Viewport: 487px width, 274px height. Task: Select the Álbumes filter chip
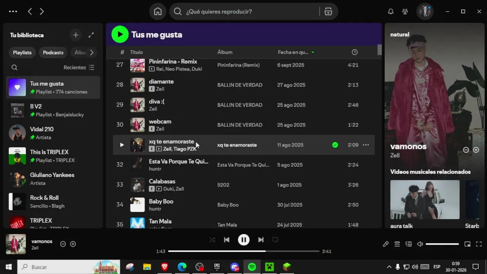pos(79,53)
